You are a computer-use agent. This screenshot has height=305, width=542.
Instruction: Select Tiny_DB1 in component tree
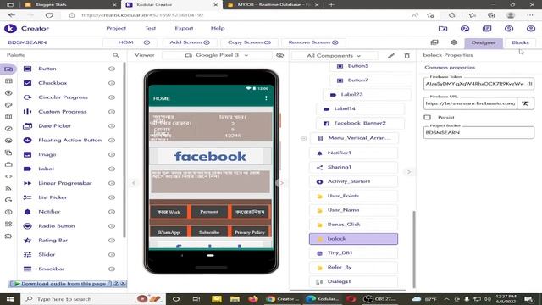353,252
